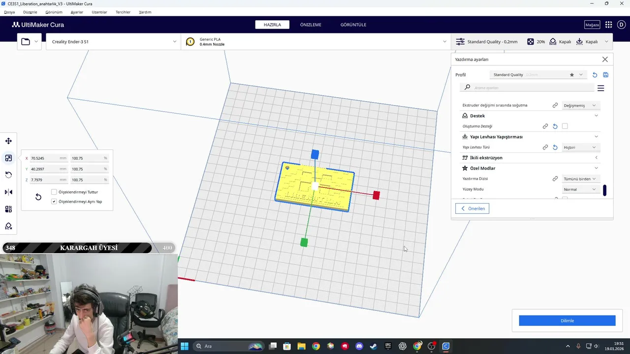Open the Uzantılar menu

[99, 12]
